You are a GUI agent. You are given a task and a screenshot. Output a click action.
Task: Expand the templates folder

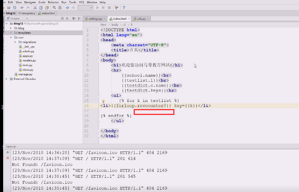11,33
